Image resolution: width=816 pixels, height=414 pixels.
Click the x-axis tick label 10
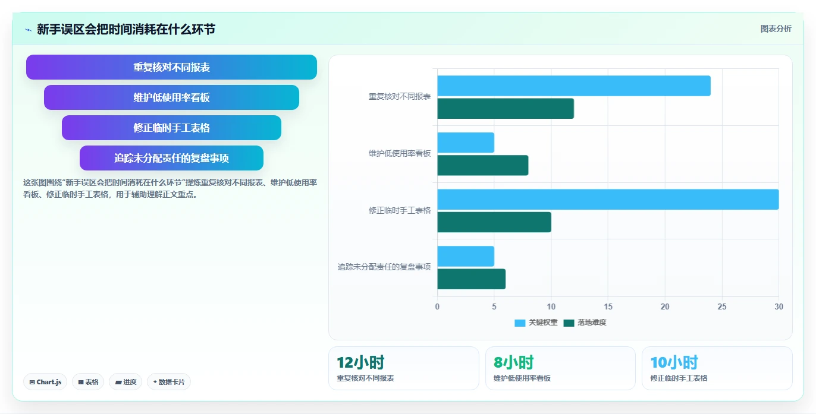(x=551, y=306)
